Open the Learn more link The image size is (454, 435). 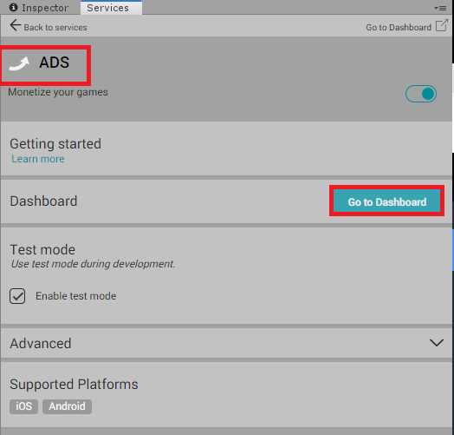point(38,159)
